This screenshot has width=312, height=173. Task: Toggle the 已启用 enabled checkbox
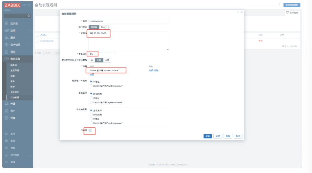tap(90, 130)
